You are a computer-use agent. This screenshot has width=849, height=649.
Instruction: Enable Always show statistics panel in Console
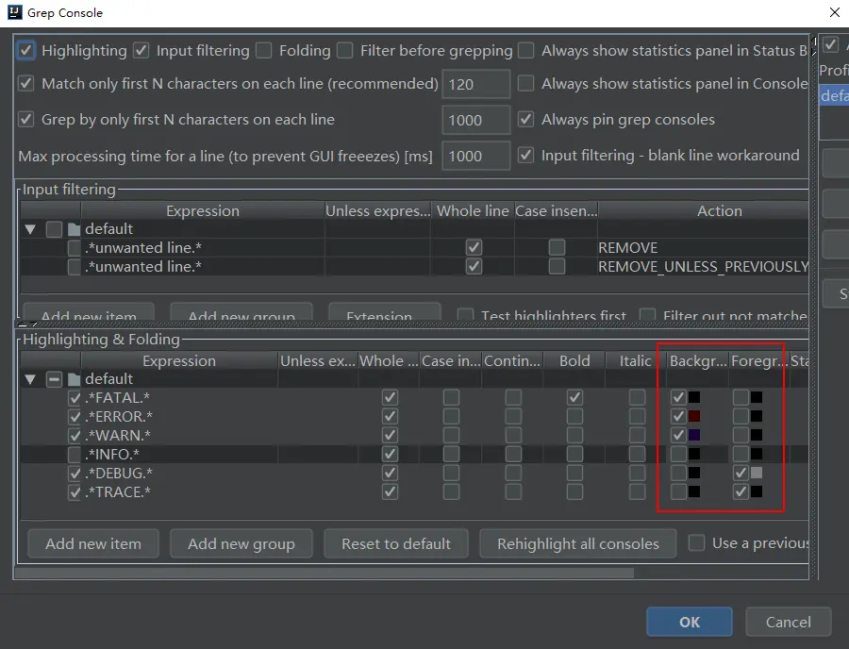[x=525, y=83]
